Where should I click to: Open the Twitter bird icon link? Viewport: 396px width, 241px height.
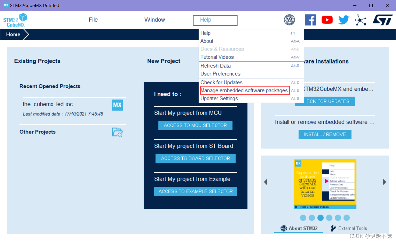(x=344, y=20)
